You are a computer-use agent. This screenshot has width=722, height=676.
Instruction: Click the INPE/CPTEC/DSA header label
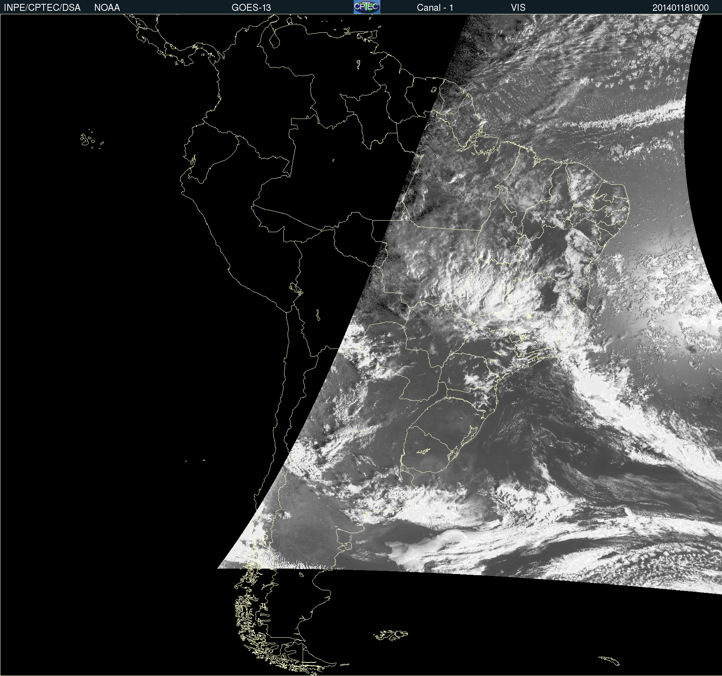[42, 8]
